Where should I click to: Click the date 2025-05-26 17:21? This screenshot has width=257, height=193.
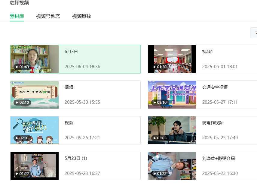[82, 138]
